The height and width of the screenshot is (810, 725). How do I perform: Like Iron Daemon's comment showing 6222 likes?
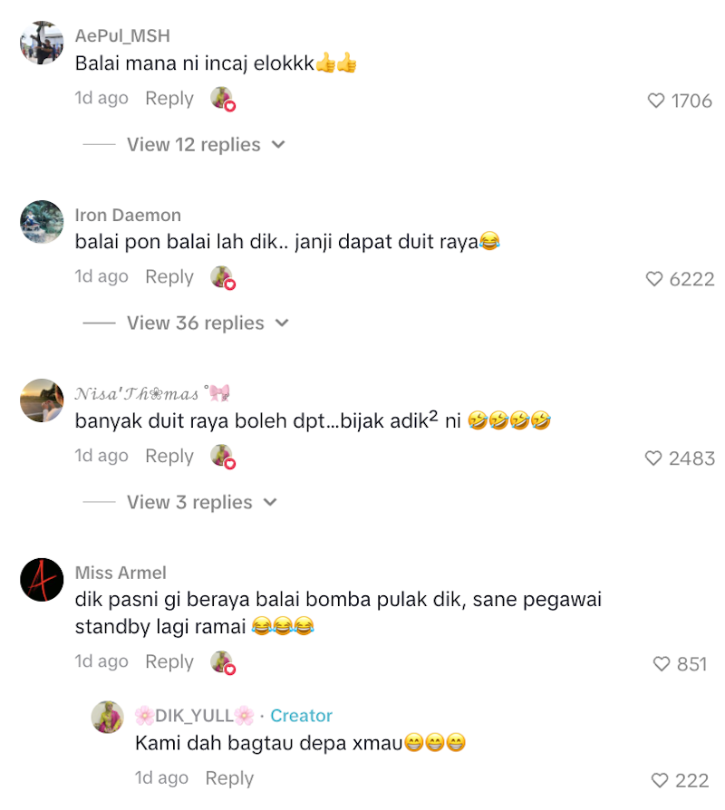coord(654,279)
